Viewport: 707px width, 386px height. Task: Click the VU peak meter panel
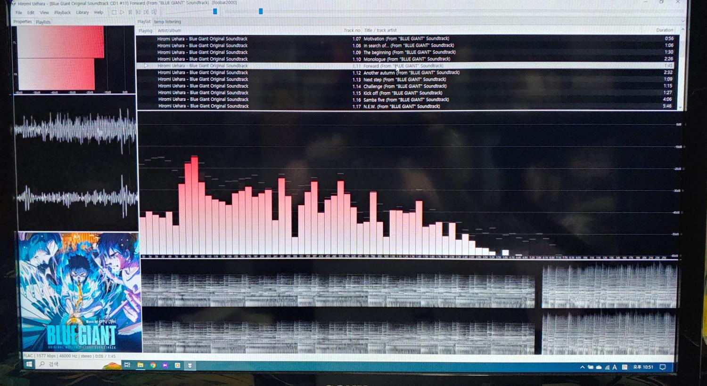[74, 59]
